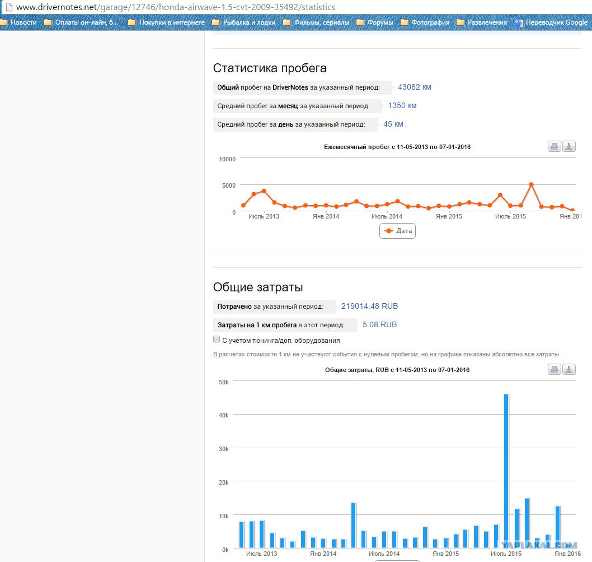
Task: Toggle the Дата legend series
Action: pyautogui.click(x=398, y=231)
